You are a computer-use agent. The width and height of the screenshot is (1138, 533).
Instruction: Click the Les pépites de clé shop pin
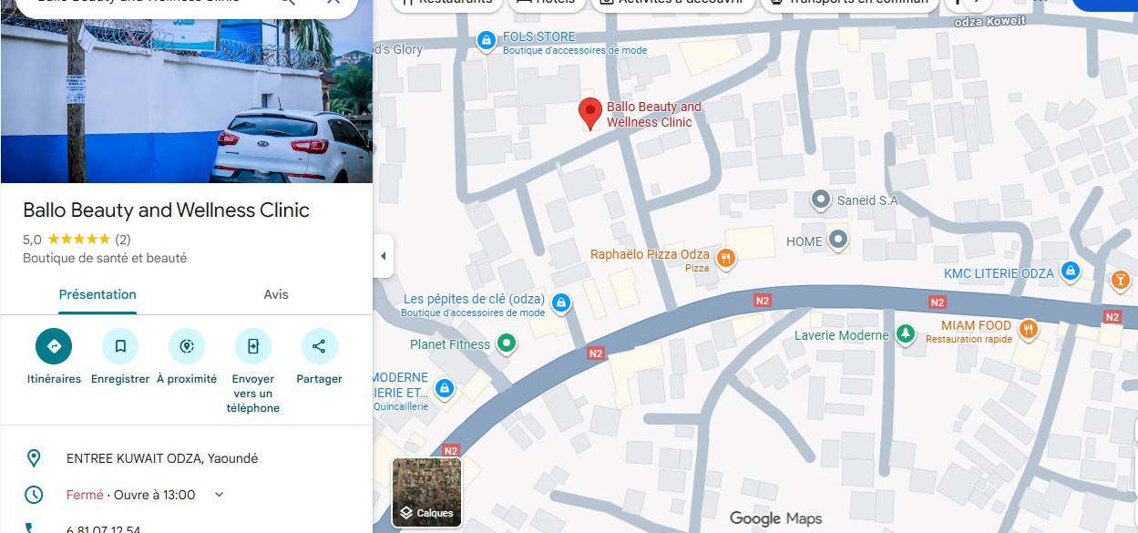[x=561, y=302]
